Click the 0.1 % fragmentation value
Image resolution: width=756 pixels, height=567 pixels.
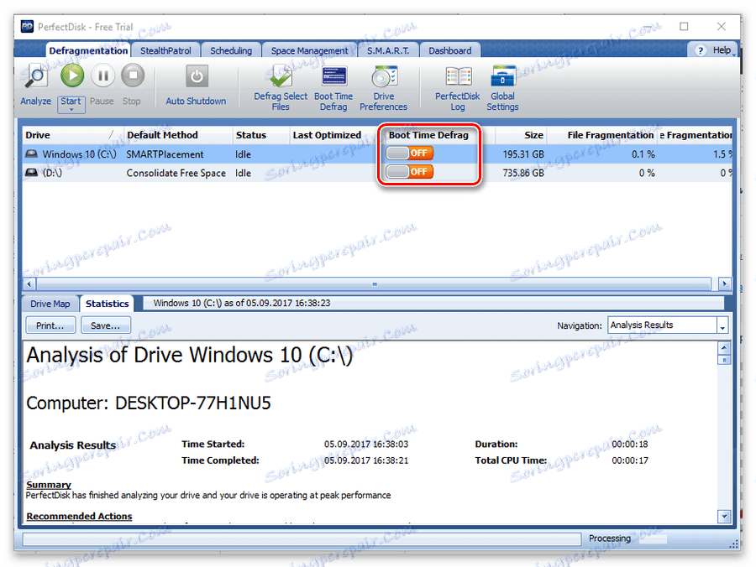643,154
